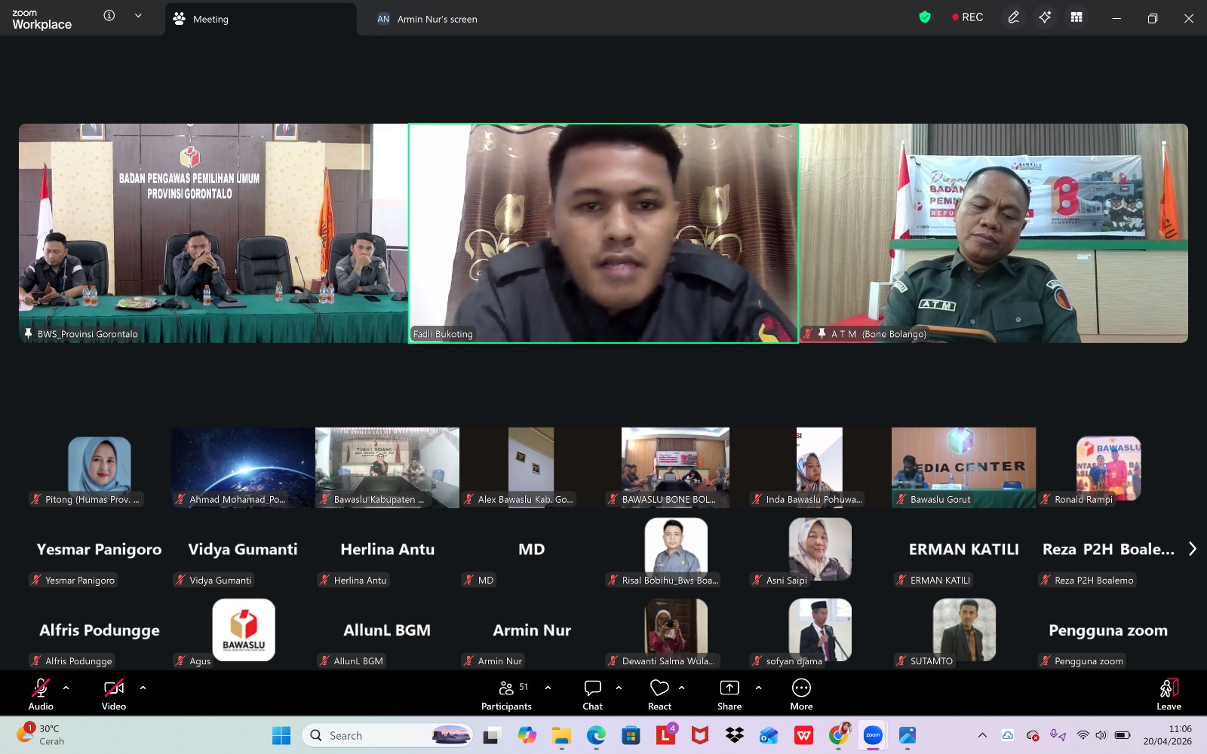Open the 30°C Cerah weather widget
The image size is (1207, 754).
(x=41, y=735)
